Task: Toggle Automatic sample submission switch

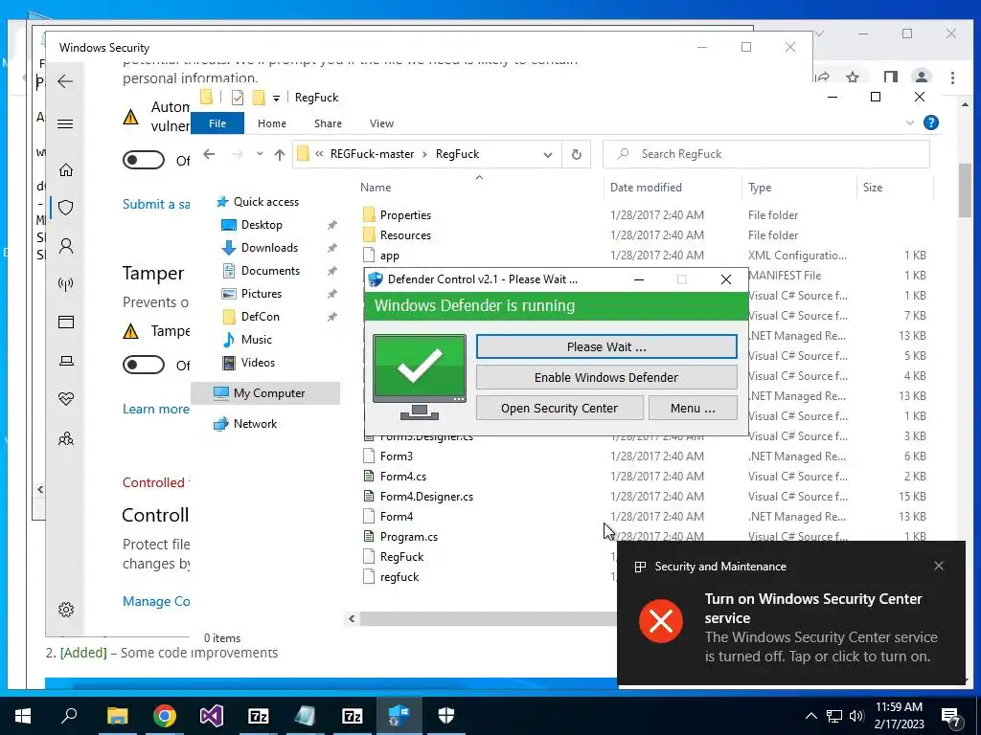Action: 144,160
